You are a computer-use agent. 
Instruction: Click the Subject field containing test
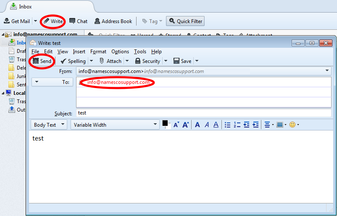point(203,113)
